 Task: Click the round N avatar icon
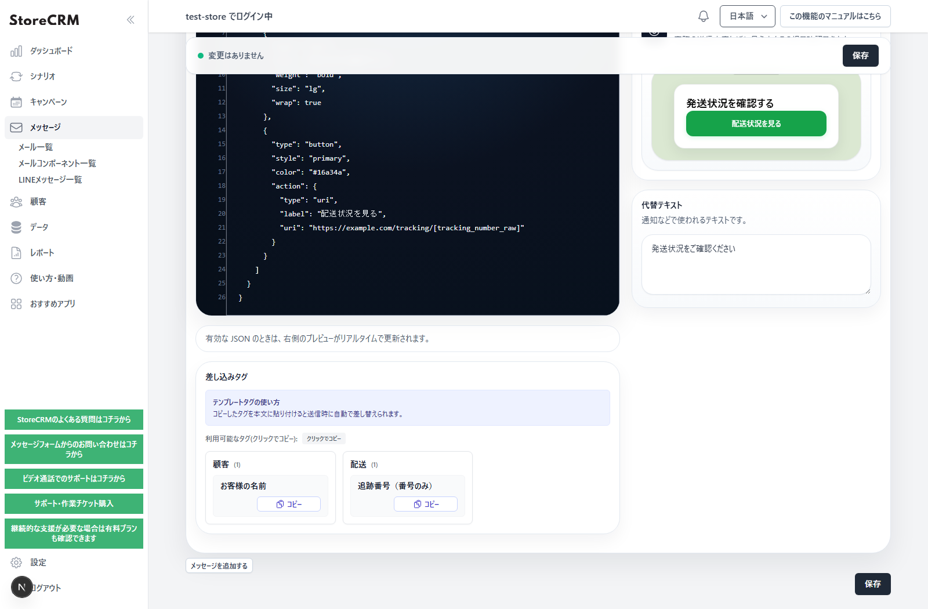coord(22,587)
